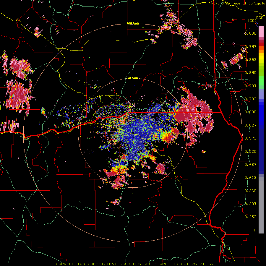Click the 0.467 scale value
This screenshot has width=266, height=266.
(251, 165)
